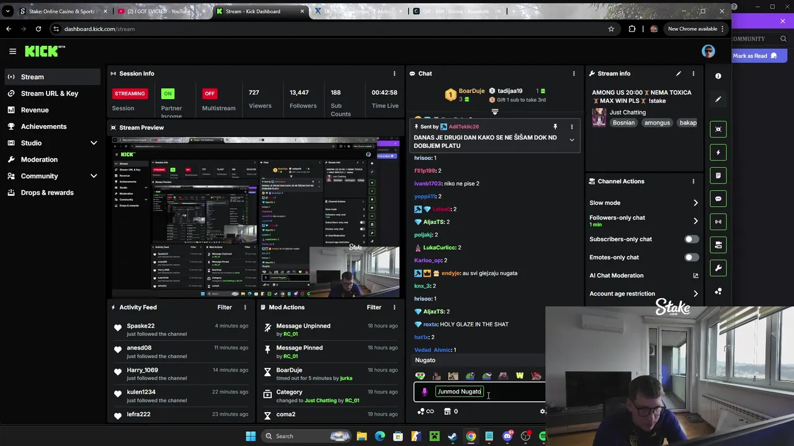
Task: Open the Mod Actions three-dot menu
Action: (394, 307)
